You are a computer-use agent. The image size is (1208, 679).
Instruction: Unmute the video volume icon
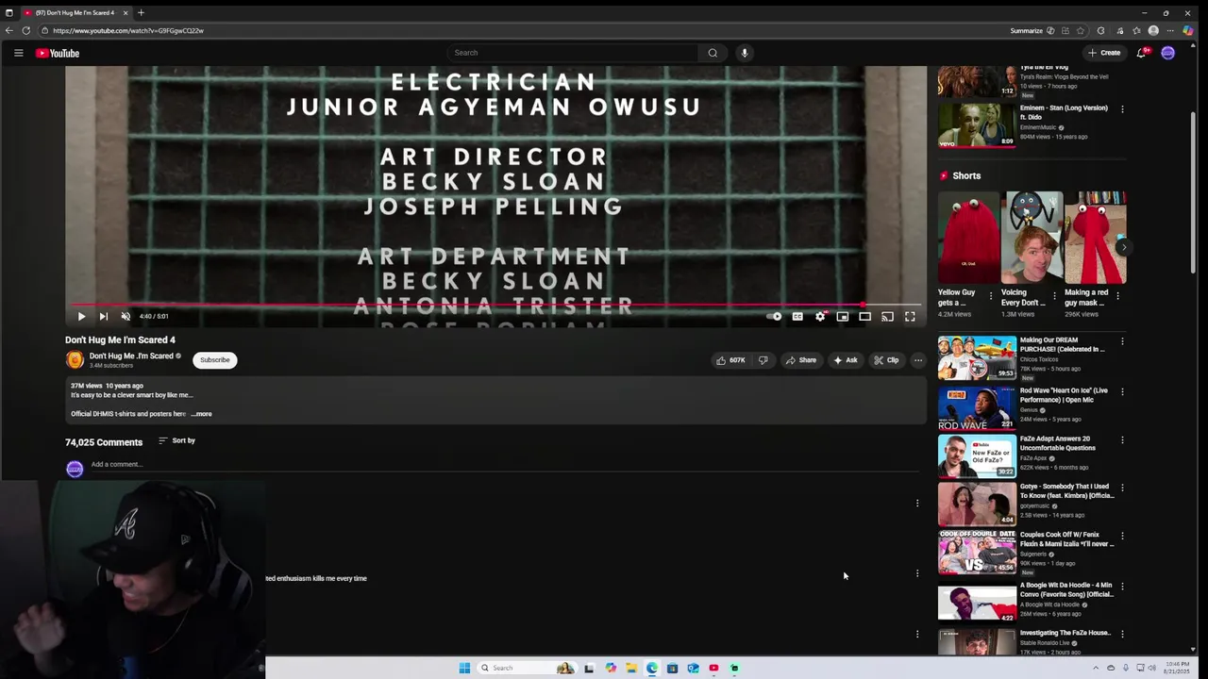pyautogui.click(x=126, y=317)
